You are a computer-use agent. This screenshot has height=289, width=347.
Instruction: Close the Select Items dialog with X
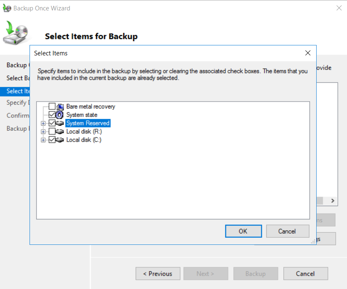308,53
